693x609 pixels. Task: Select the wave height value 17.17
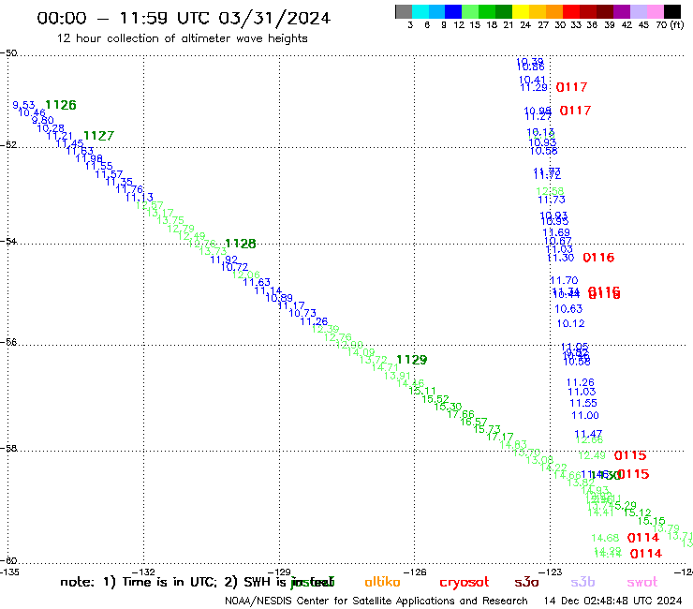tap(500, 437)
